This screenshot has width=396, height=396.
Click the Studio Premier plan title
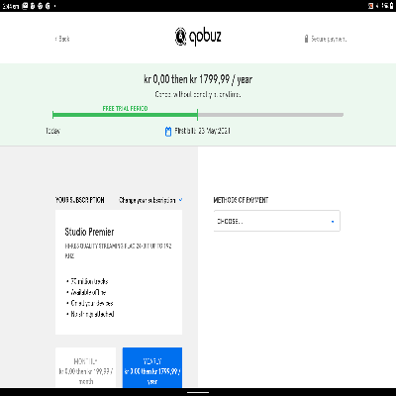89,232
